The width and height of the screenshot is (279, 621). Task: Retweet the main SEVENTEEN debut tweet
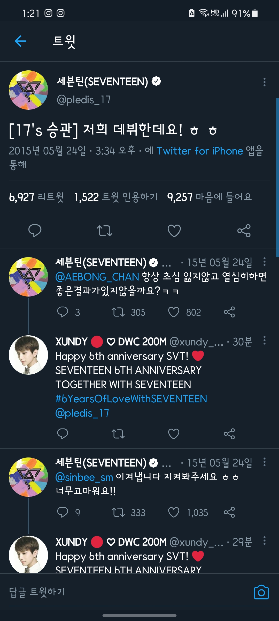coord(104,231)
